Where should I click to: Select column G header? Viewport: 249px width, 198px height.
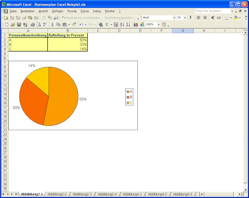(183, 31)
